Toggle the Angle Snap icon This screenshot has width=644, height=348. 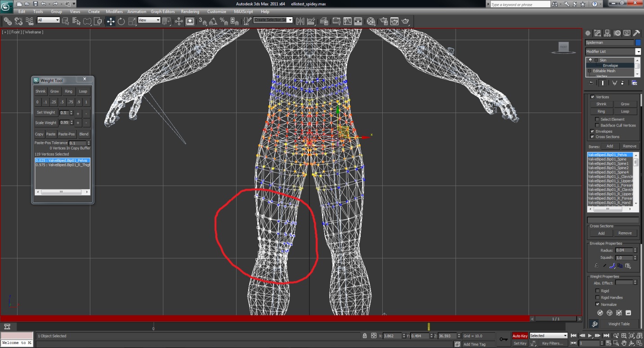213,21
